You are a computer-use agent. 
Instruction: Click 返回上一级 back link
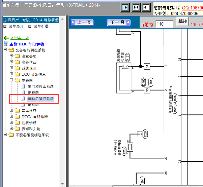[20, 37]
